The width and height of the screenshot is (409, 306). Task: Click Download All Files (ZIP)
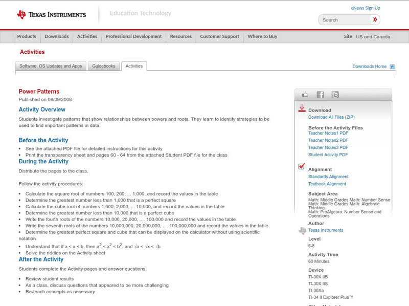pyautogui.click(x=331, y=117)
